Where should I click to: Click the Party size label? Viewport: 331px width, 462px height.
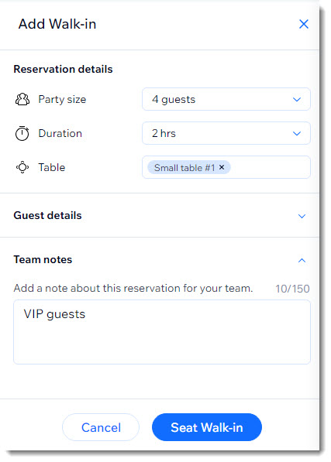tap(62, 100)
